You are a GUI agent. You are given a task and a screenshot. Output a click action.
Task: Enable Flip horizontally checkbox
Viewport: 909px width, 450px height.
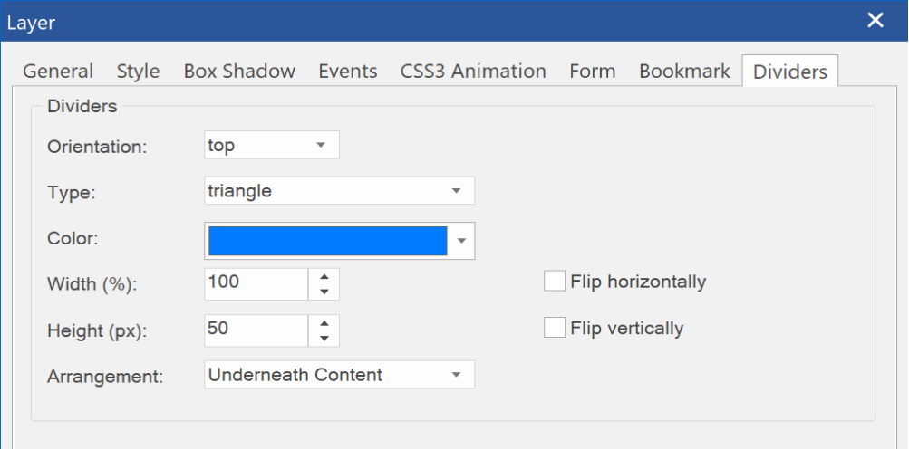(555, 282)
